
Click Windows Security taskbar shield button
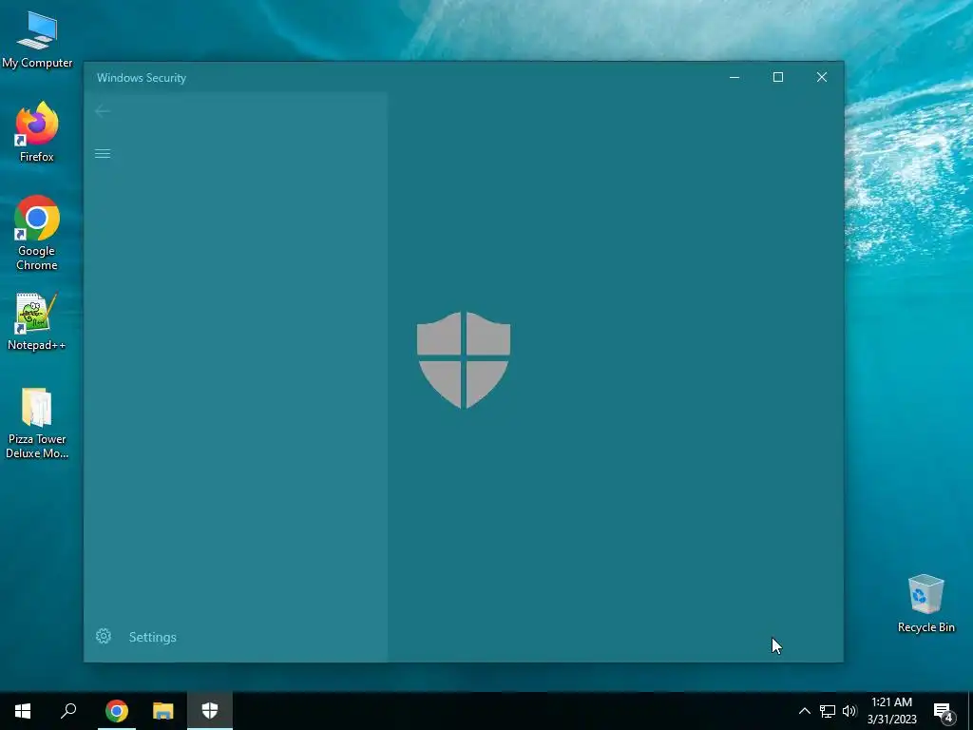[210, 711]
